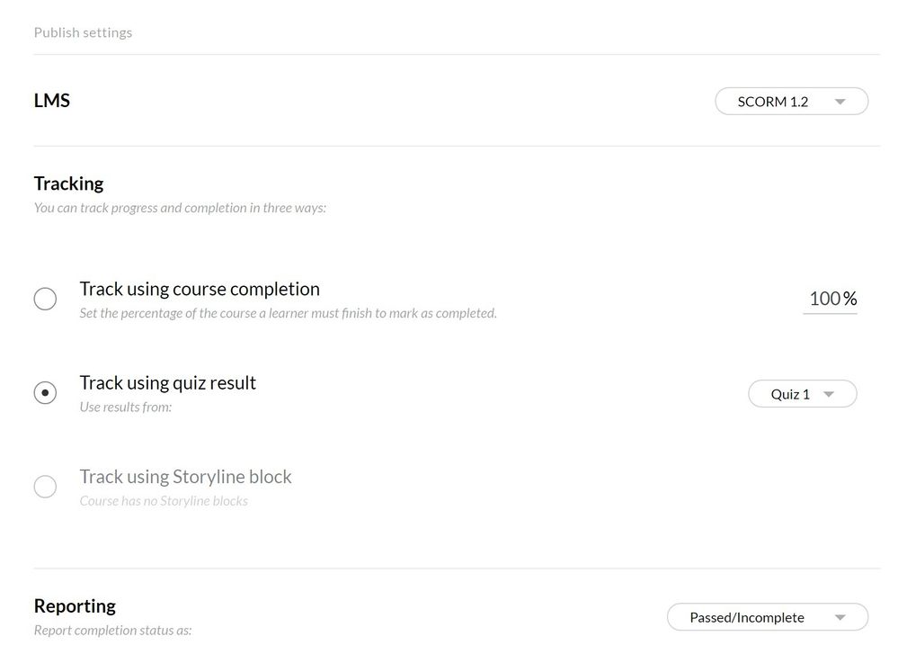Select the Track using course completion radio button
The height and width of the screenshot is (663, 898).
pos(45,299)
